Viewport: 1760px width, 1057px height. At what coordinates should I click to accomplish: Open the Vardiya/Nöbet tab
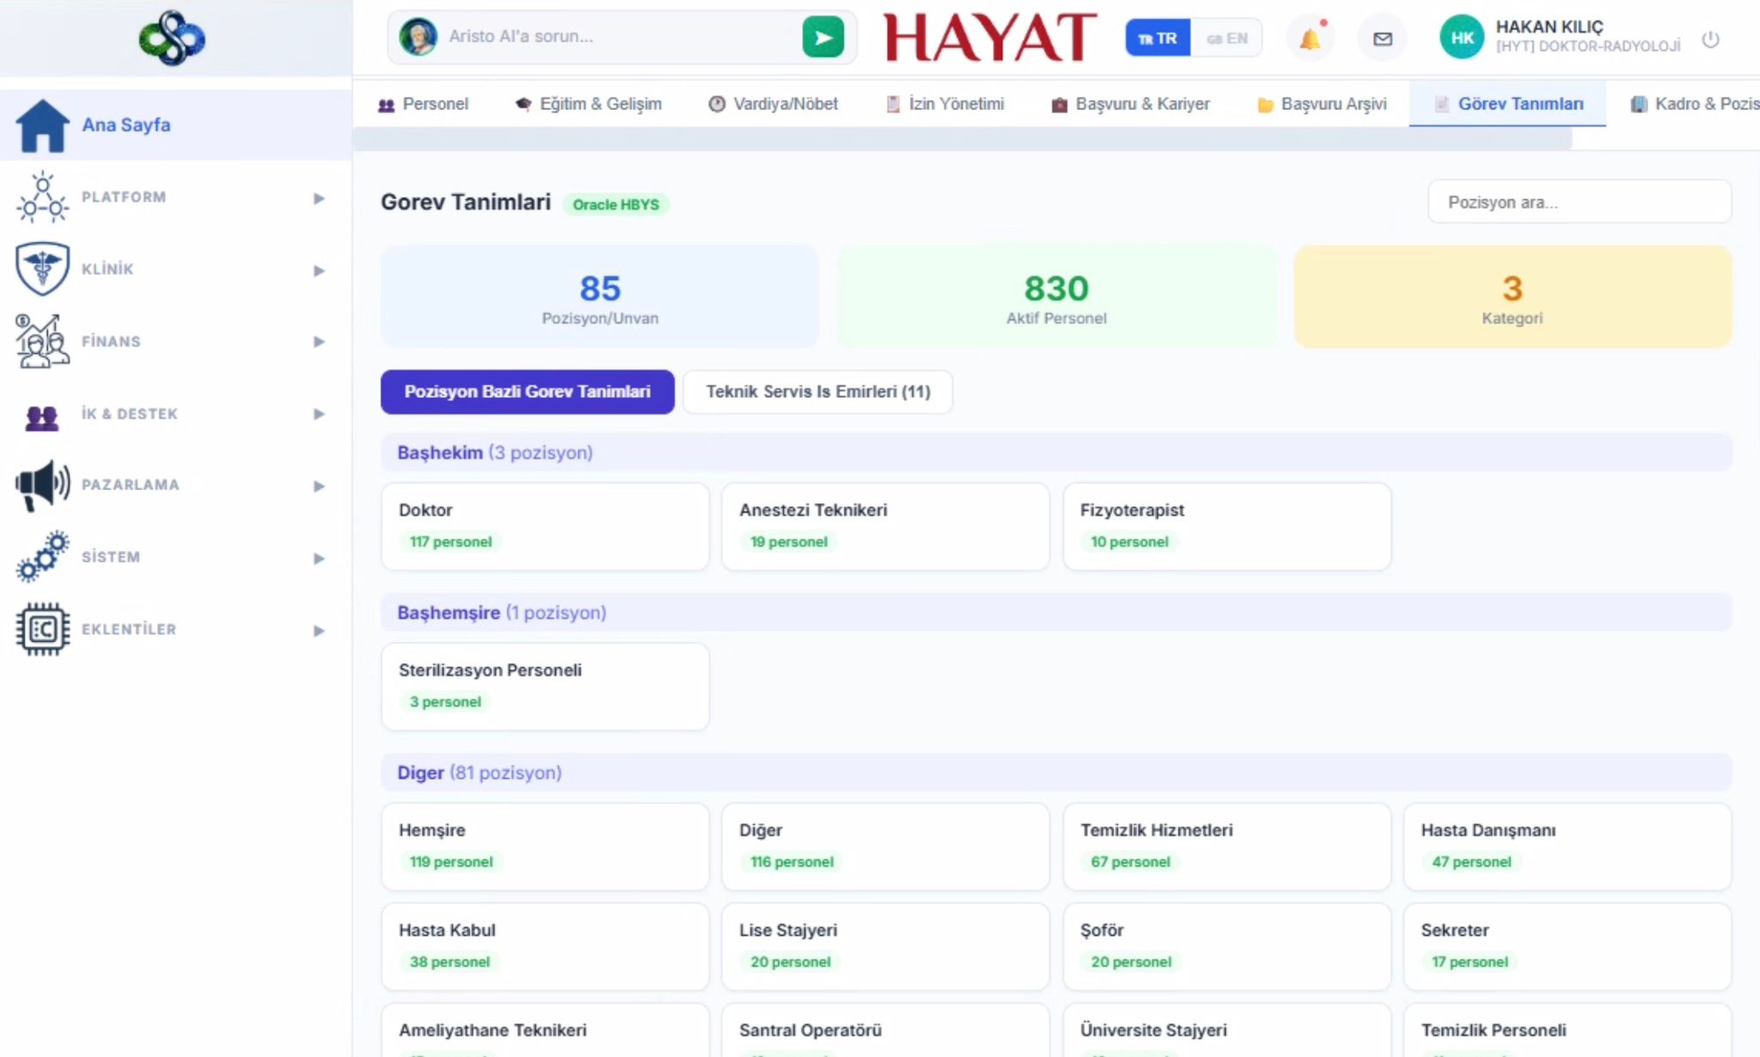(x=773, y=104)
